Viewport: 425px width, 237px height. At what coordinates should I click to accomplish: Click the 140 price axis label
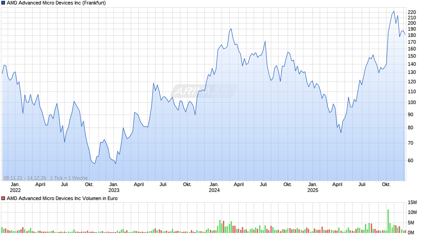click(412, 64)
